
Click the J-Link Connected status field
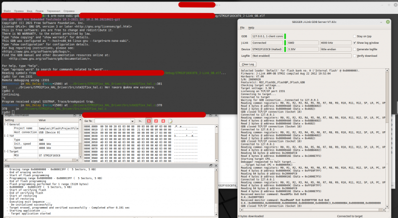pos(267,43)
